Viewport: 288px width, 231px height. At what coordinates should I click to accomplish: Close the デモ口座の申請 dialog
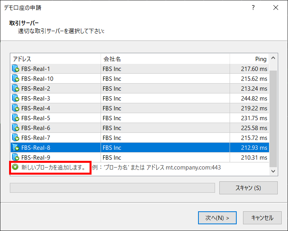[x=276, y=8]
